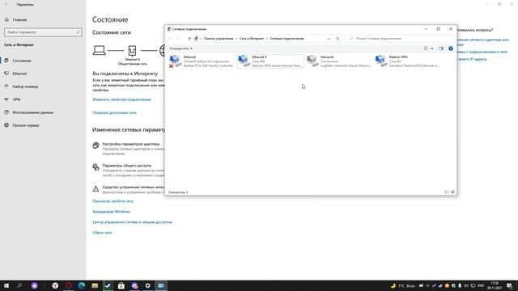518x291 pixels.
Task: Switch to large icons view in status bar
Action: (x=453, y=192)
